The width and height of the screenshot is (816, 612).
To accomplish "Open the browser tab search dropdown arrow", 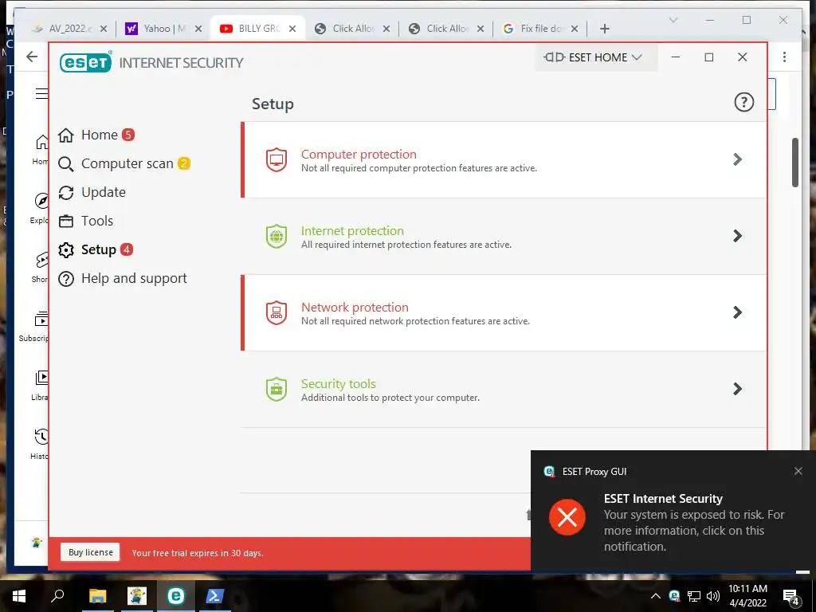I will pyautogui.click(x=673, y=20).
